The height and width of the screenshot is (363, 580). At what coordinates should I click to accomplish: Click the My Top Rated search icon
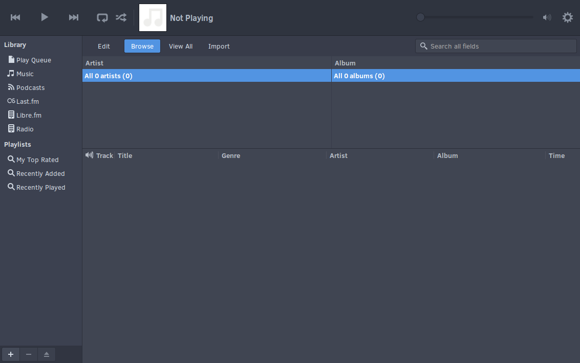tap(11, 159)
